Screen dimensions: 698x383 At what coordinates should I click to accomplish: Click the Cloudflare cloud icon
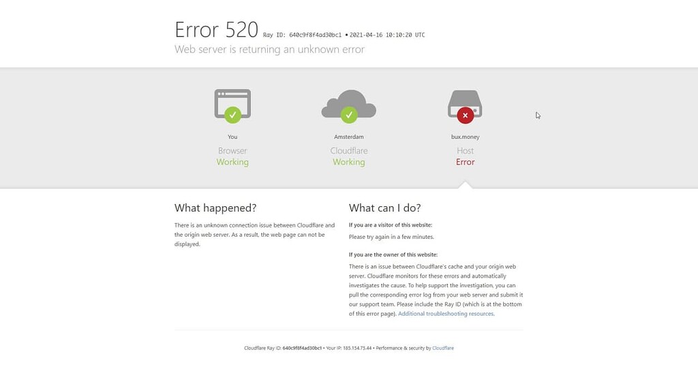349,104
